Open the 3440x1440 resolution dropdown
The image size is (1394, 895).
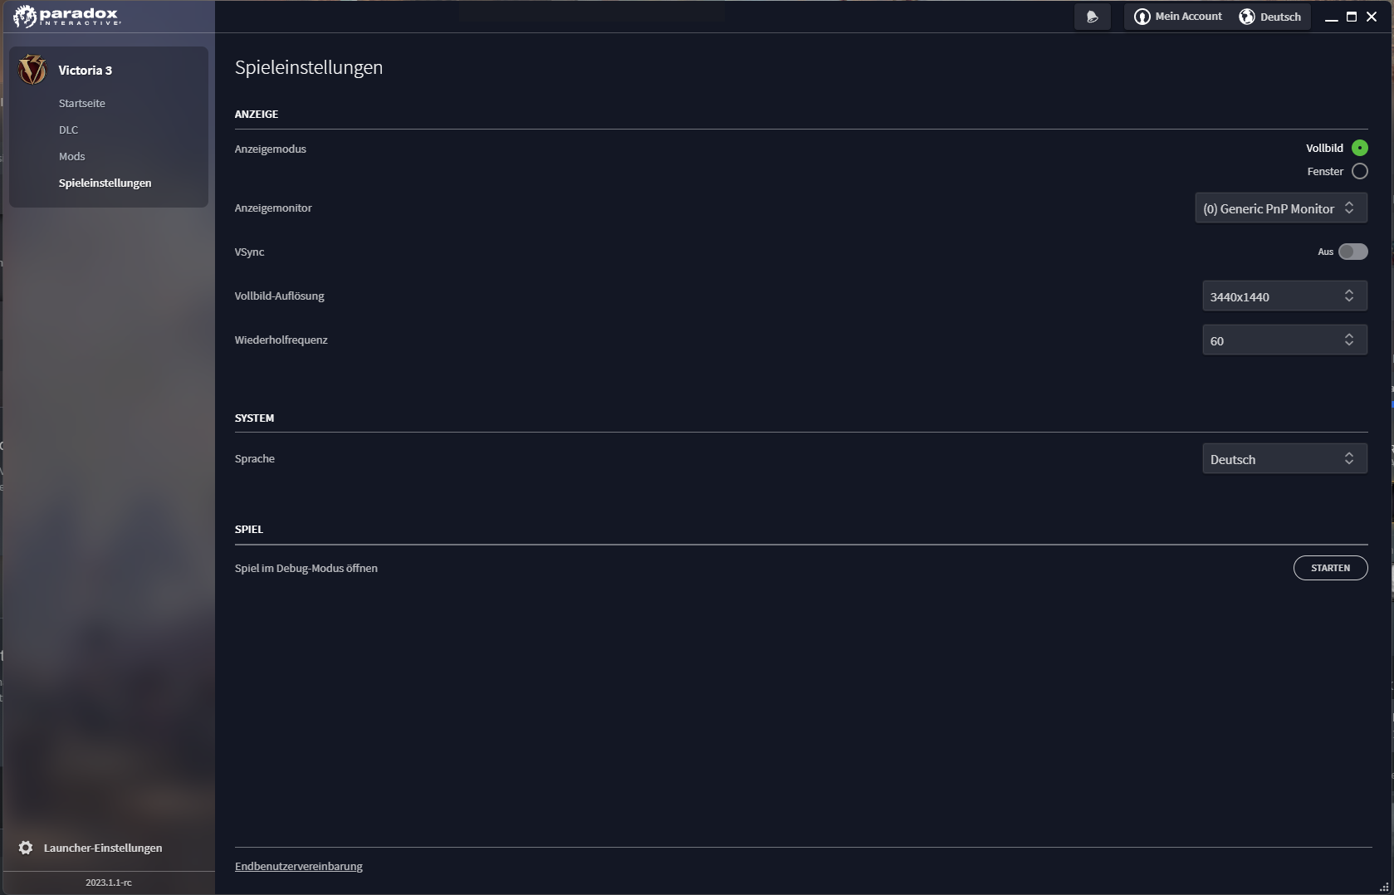1284,296
